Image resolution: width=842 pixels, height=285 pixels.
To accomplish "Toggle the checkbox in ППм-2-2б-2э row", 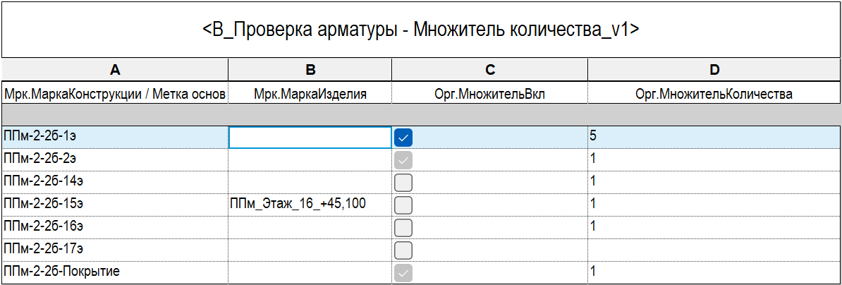I will pos(403,160).
